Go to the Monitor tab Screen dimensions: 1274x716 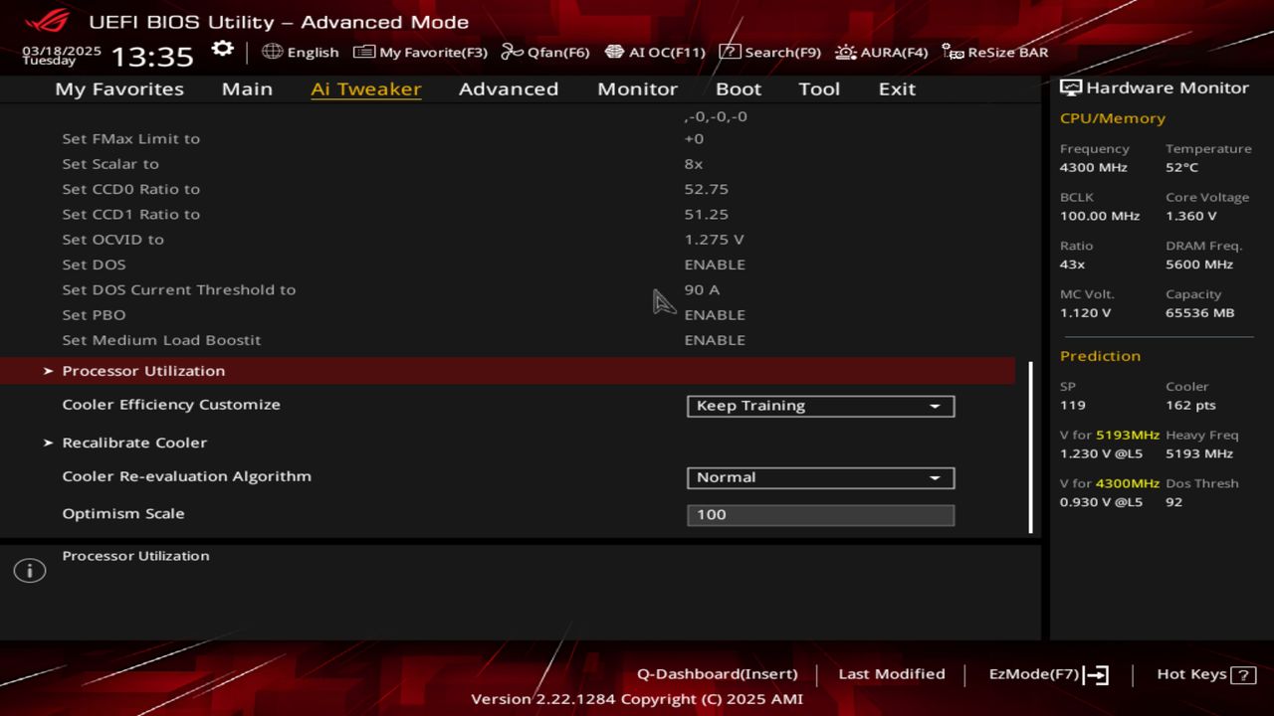[x=637, y=89]
